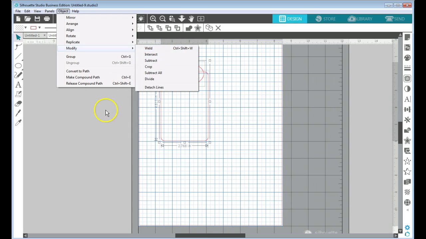Click the Bring to Front icon
Image resolution: width=426 pixels, height=239 pixels.
[150, 28]
